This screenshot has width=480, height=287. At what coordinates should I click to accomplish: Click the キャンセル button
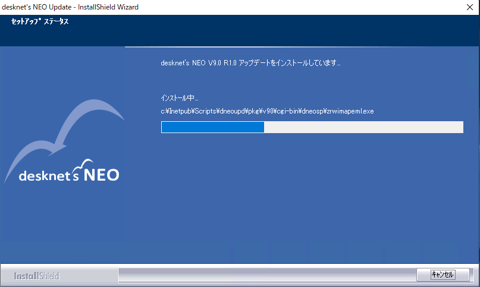click(x=443, y=275)
